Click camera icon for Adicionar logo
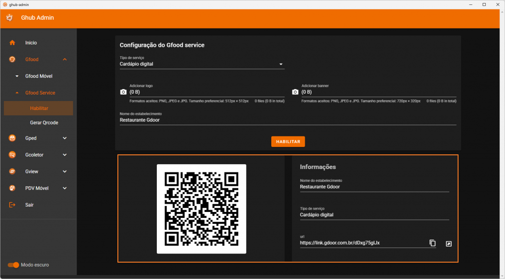 123,92
